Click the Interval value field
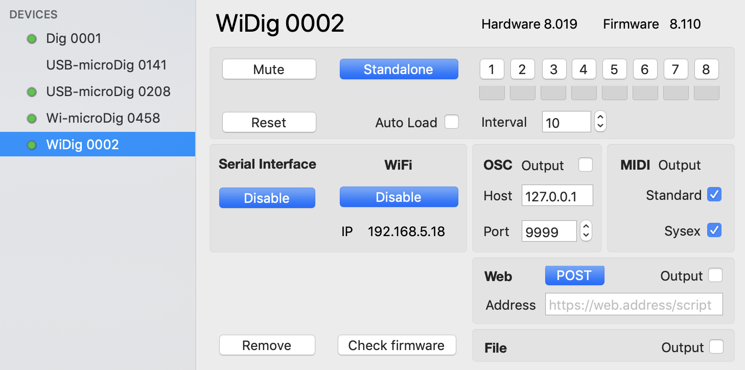The image size is (745, 370). (x=567, y=122)
